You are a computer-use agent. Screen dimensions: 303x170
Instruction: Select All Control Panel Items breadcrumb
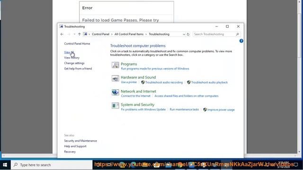(129, 34)
